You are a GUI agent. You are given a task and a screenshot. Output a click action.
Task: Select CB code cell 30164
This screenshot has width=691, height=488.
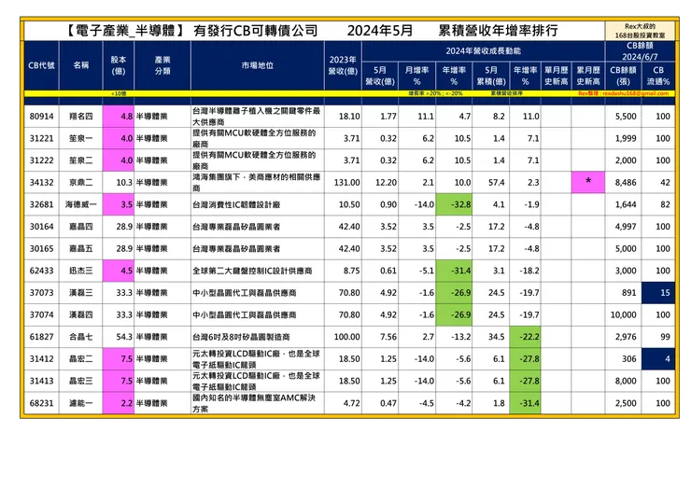click(41, 227)
